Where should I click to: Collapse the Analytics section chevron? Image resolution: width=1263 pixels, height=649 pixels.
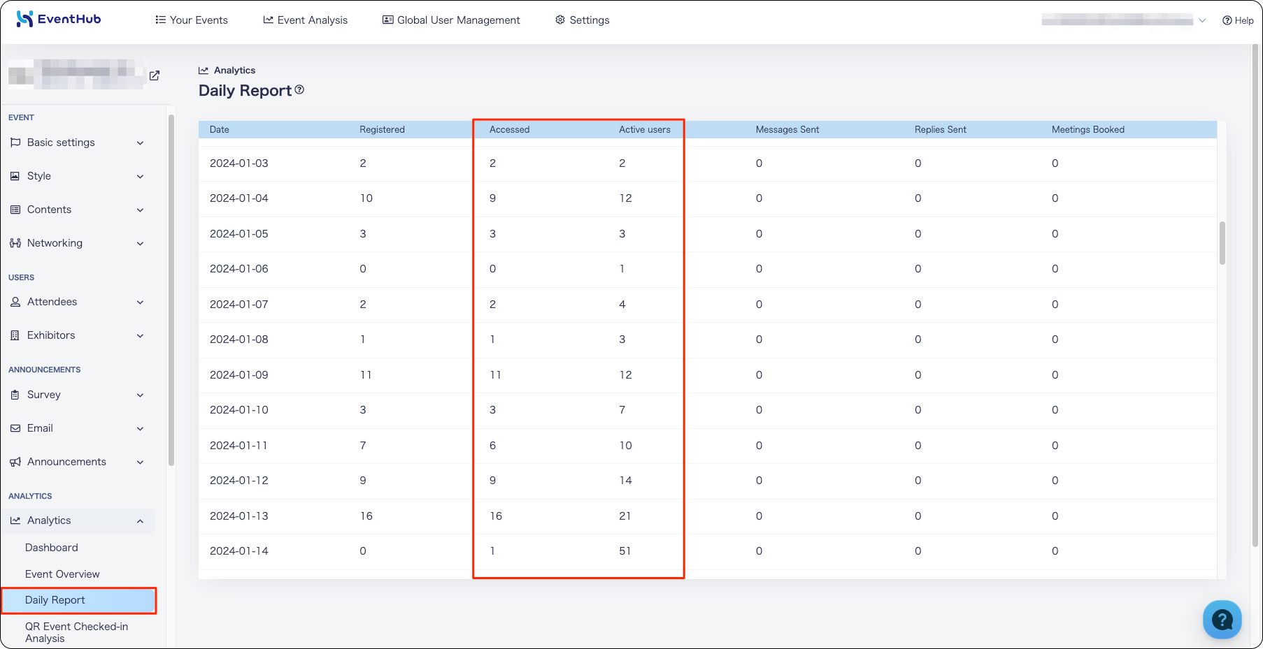(x=140, y=521)
